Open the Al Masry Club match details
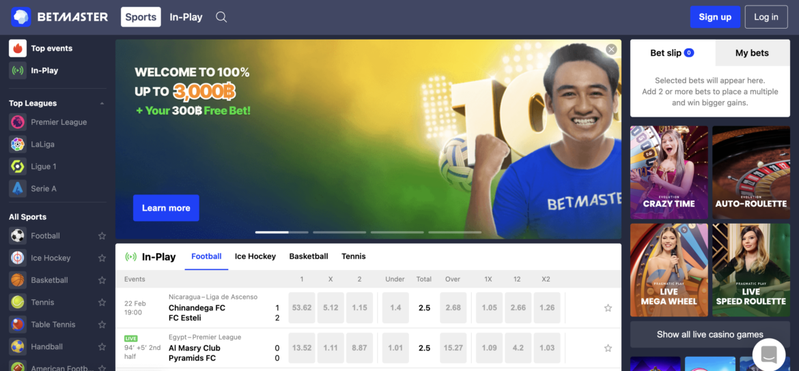Viewport: 799px width, 371px height. [195, 348]
